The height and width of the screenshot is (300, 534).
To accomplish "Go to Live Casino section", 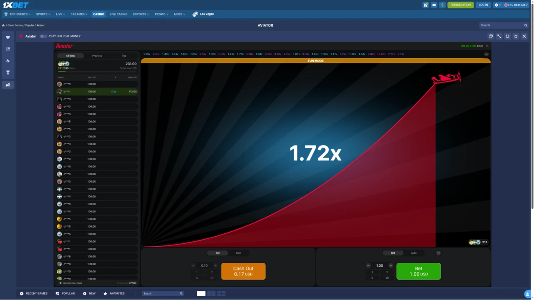I will pos(118,14).
